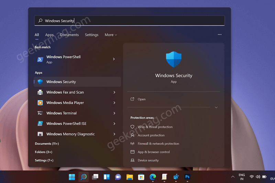Open the Widgets panel from taskbar
The width and height of the screenshot is (275, 183).
pos(107,177)
